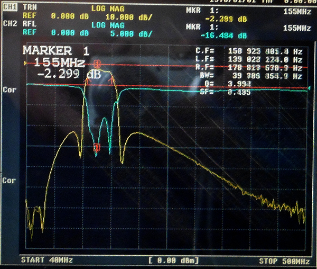Viewport: 317px width, 269px height.
Task: Click the C.F= center frequency readout
Action: click(249, 51)
